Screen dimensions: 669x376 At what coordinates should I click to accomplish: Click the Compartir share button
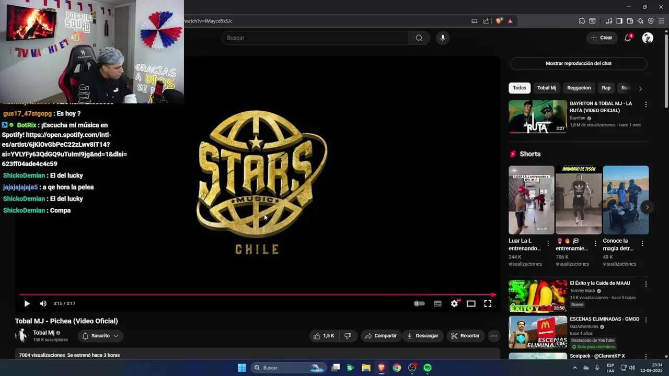pos(380,336)
